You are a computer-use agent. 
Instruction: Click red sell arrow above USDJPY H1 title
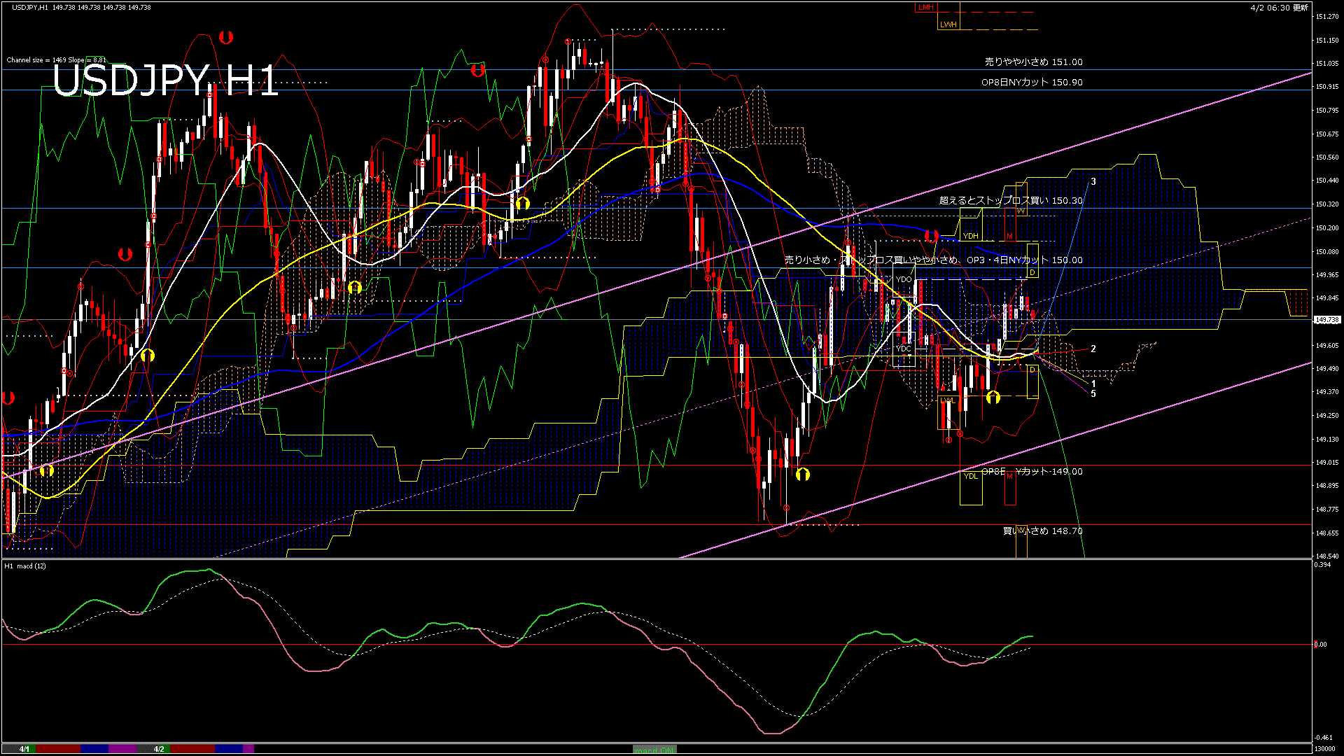225,37
